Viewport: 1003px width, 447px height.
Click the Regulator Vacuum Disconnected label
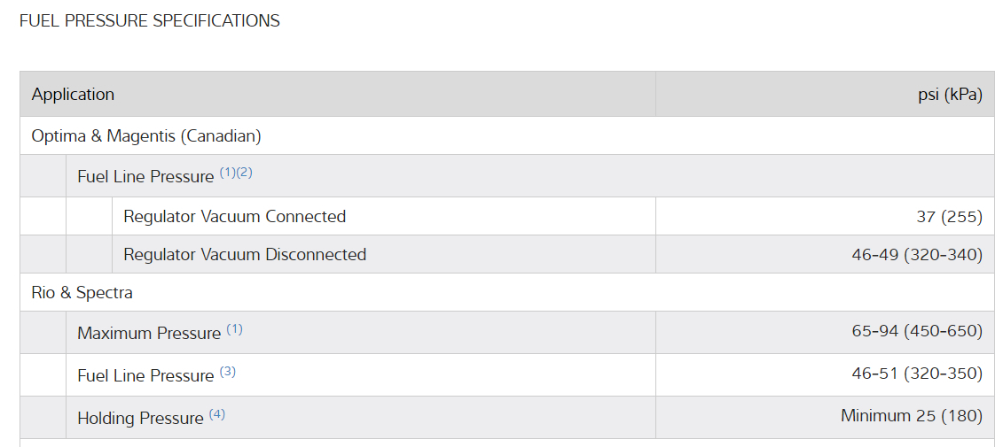click(245, 254)
